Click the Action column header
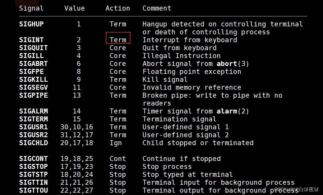 coord(118,8)
